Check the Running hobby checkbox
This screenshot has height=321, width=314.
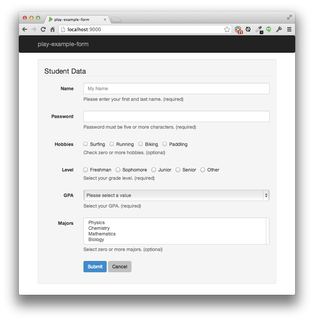(112, 144)
